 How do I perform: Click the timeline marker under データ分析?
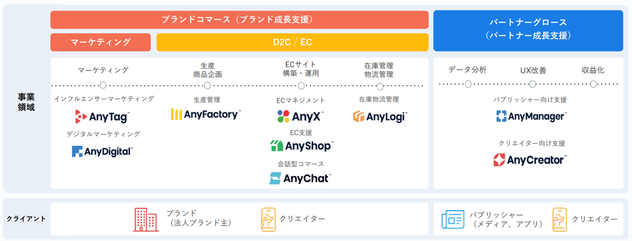[x=468, y=84]
